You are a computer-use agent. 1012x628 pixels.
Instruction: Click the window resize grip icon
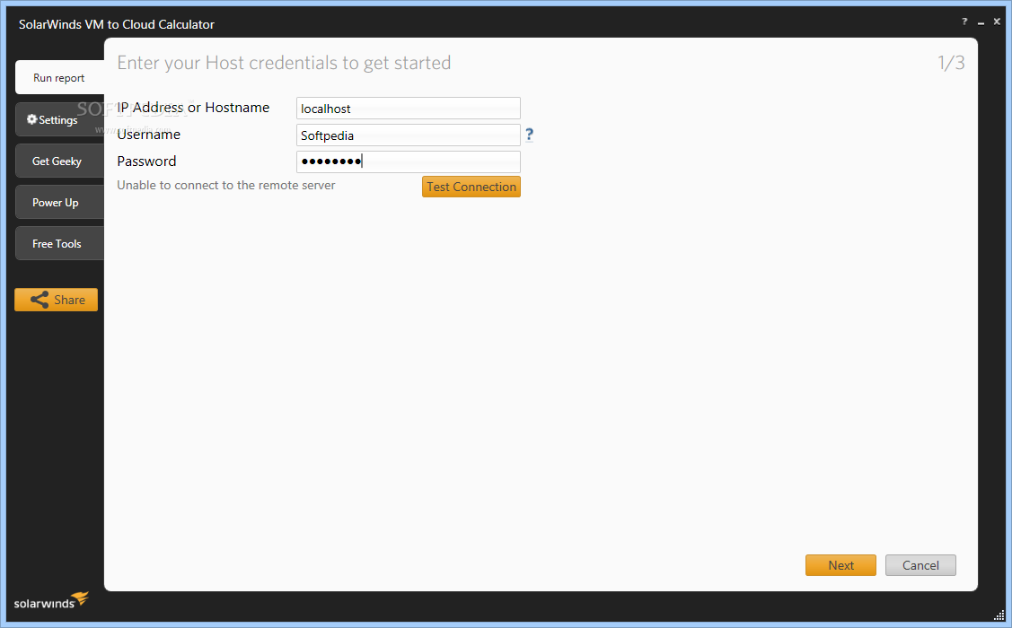point(999,614)
